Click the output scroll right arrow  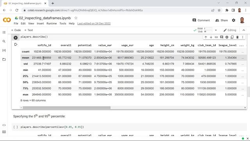(x=245, y=108)
